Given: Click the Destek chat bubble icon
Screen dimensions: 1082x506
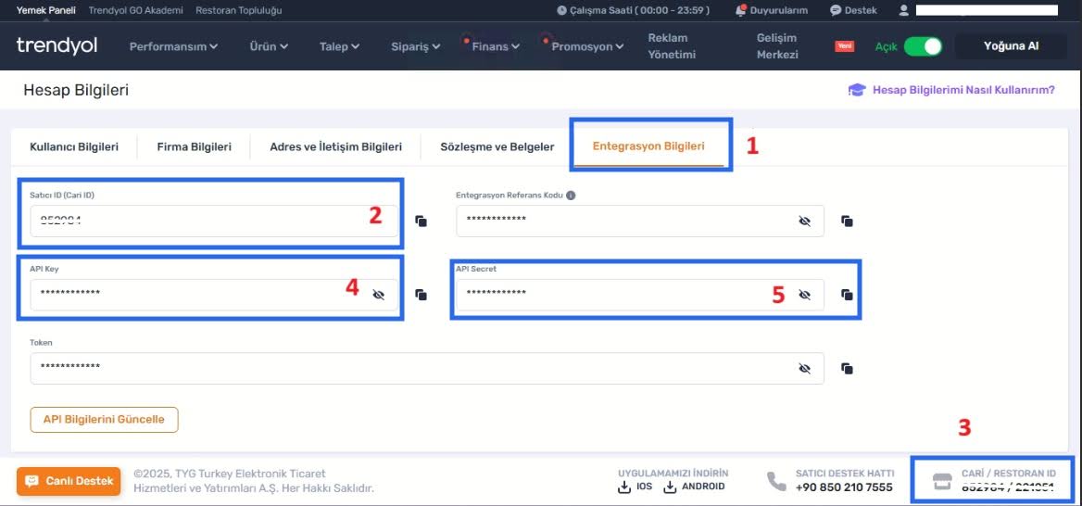Looking at the screenshot, I should tap(836, 10).
